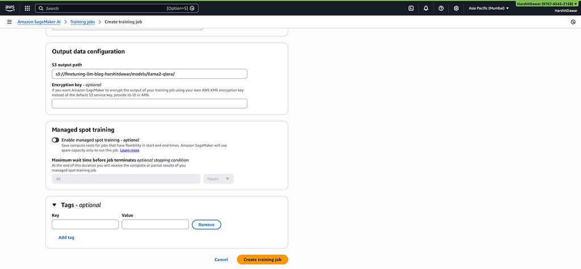Click the Add tag link

66,238
